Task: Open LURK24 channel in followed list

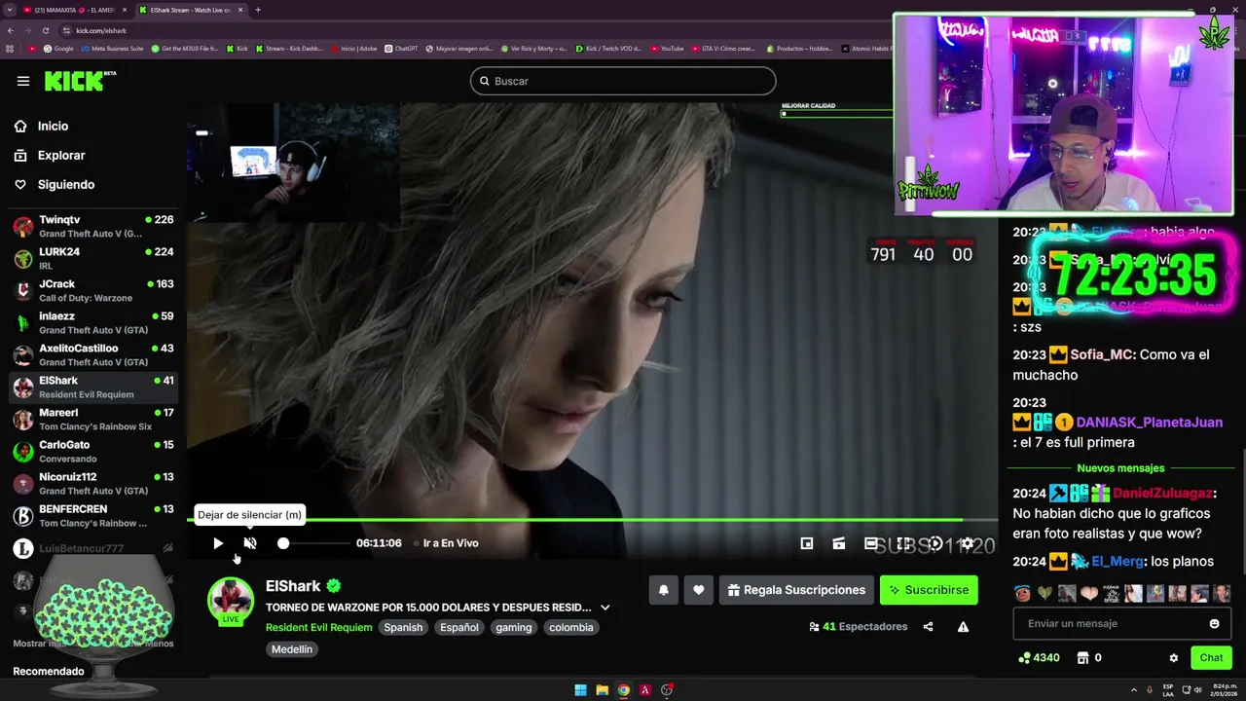Action: click(93, 258)
